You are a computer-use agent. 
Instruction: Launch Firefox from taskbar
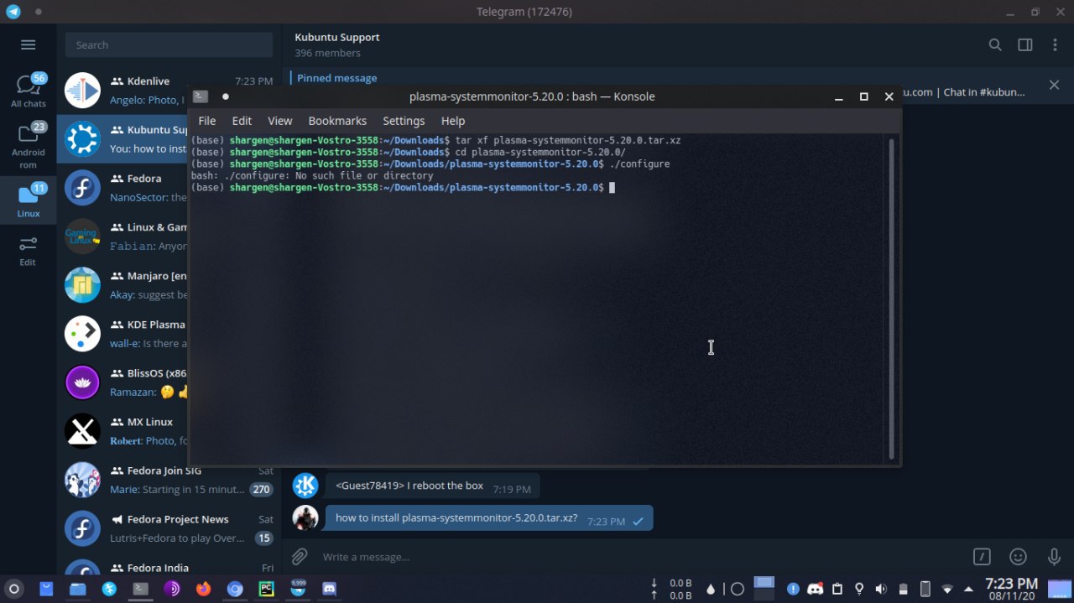(203, 589)
